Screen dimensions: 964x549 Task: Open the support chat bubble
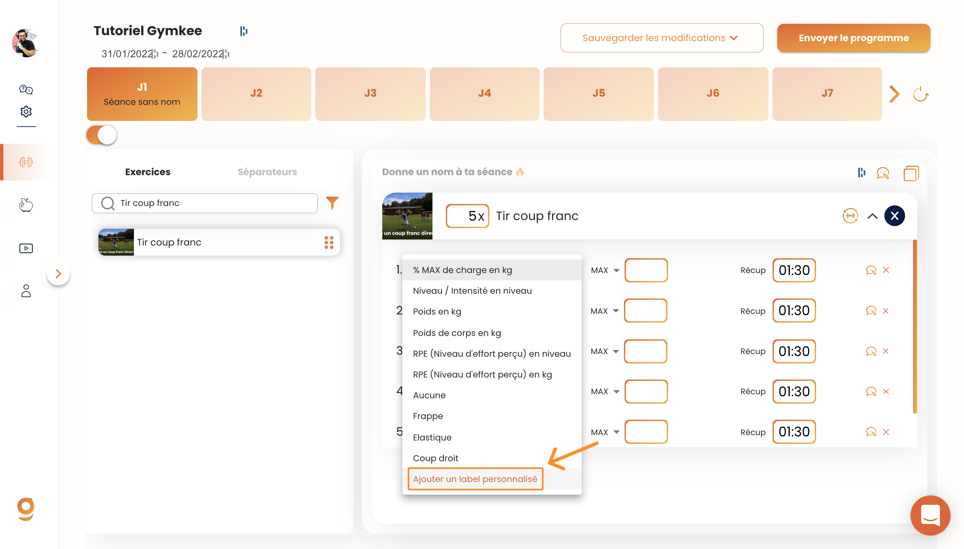930,515
